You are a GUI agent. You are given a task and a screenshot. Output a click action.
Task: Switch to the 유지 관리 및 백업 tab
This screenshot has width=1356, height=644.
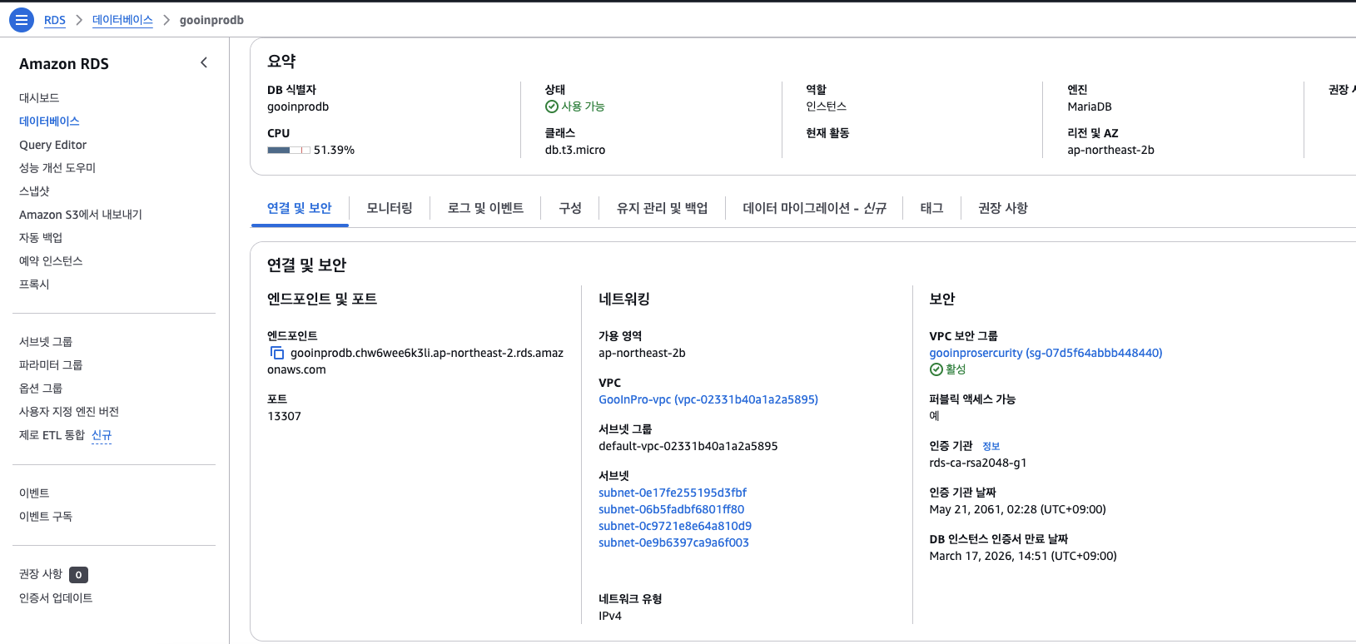click(663, 208)
